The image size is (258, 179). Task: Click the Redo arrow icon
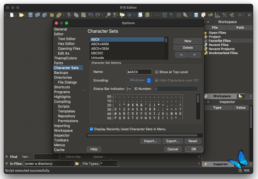(98, 15)
